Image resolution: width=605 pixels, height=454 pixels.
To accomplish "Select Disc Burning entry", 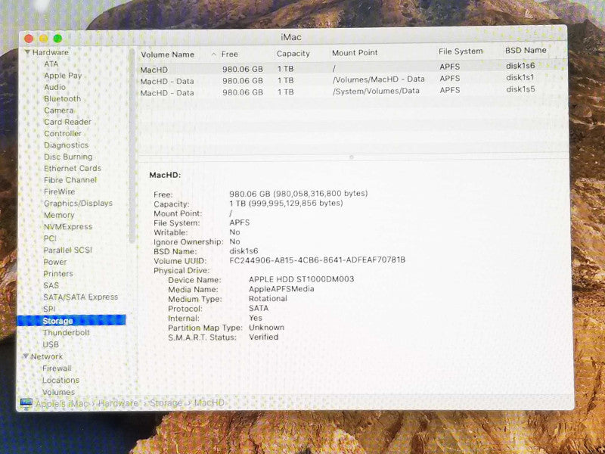I will 68,157.
